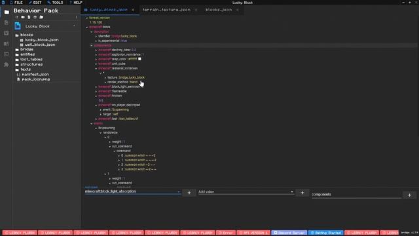Open the HELP menu
Viewport: 419px width, 236px height.
click(x=76, y=3)
